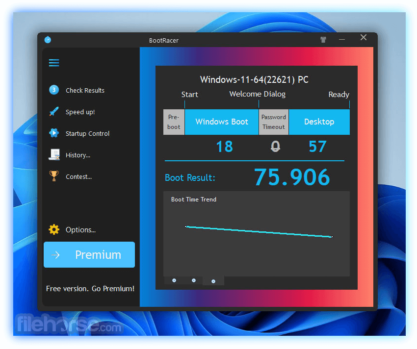Screen dimensions: 417x349
Task: Select the second page dot below chart
Action: [194, 280]
